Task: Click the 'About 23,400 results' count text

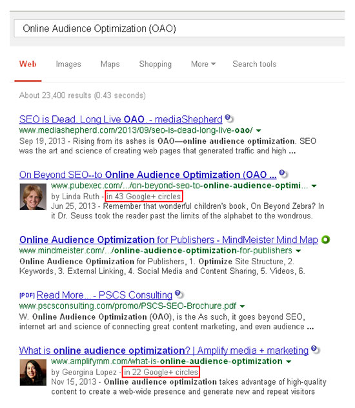Action: click(x=83, y=95)
